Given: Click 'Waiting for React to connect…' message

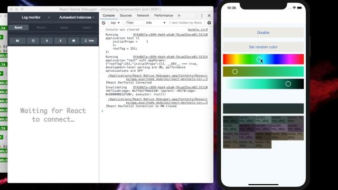Looking at the screenshot, I should [x=53, y=115].
